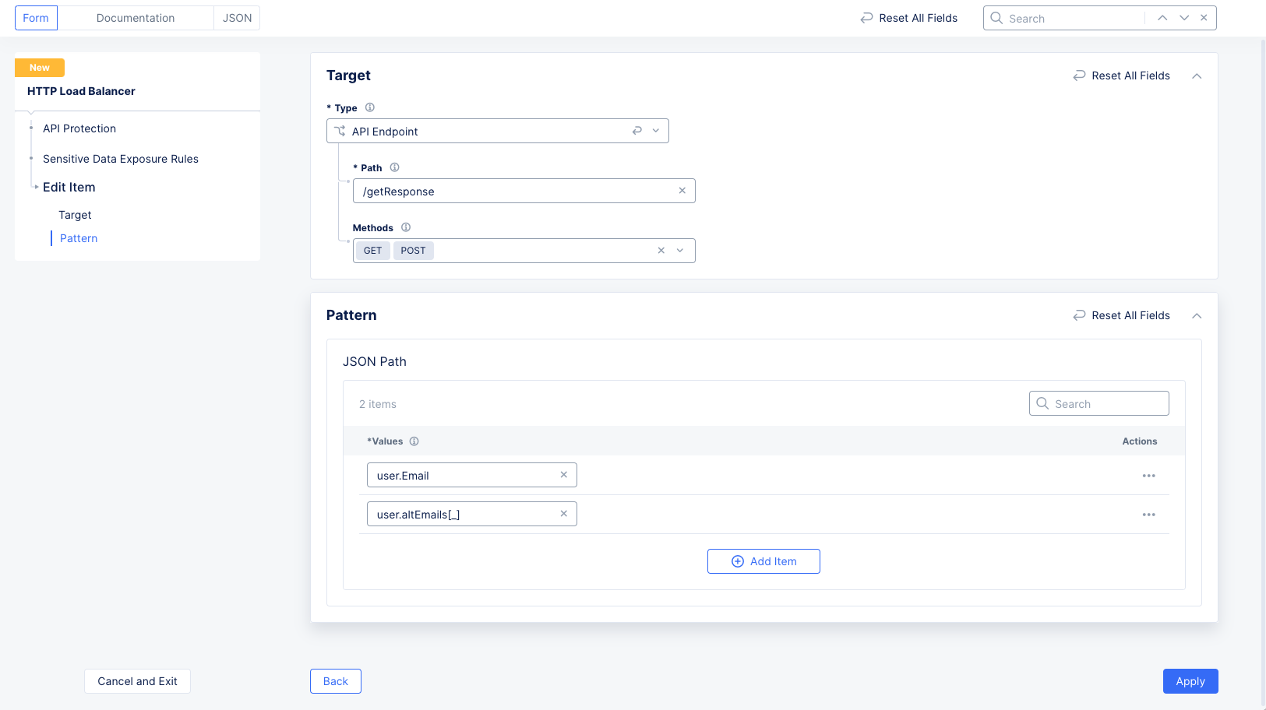Screen dimensions: 1266x710
Task: Open the actions menu for user.Email row
Action: click(x=1148, y=475)
